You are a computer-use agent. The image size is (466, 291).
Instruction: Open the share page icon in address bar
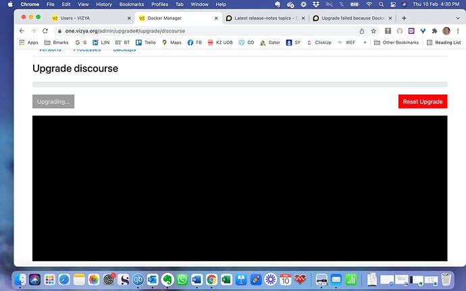point(362,31)
